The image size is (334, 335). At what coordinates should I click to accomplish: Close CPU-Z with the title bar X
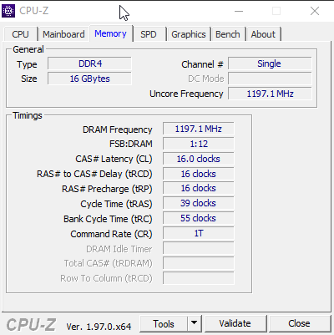coord(315,11)
